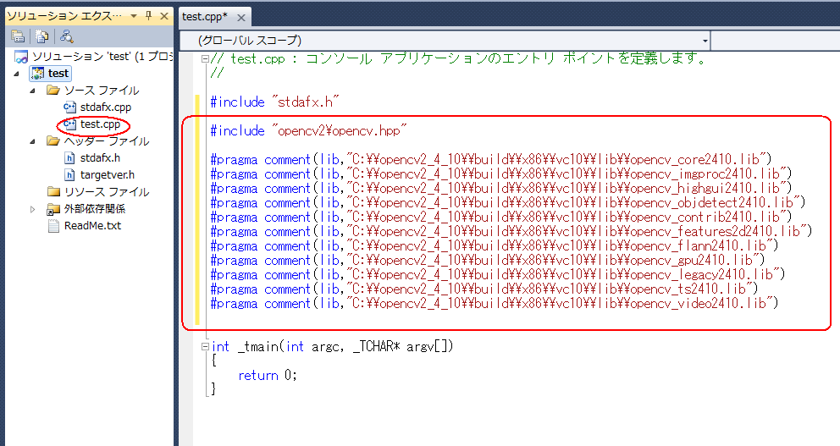Click the opencv_gpu2410.lib pragma line
840x446 pixels.
(x=488, y=261)
